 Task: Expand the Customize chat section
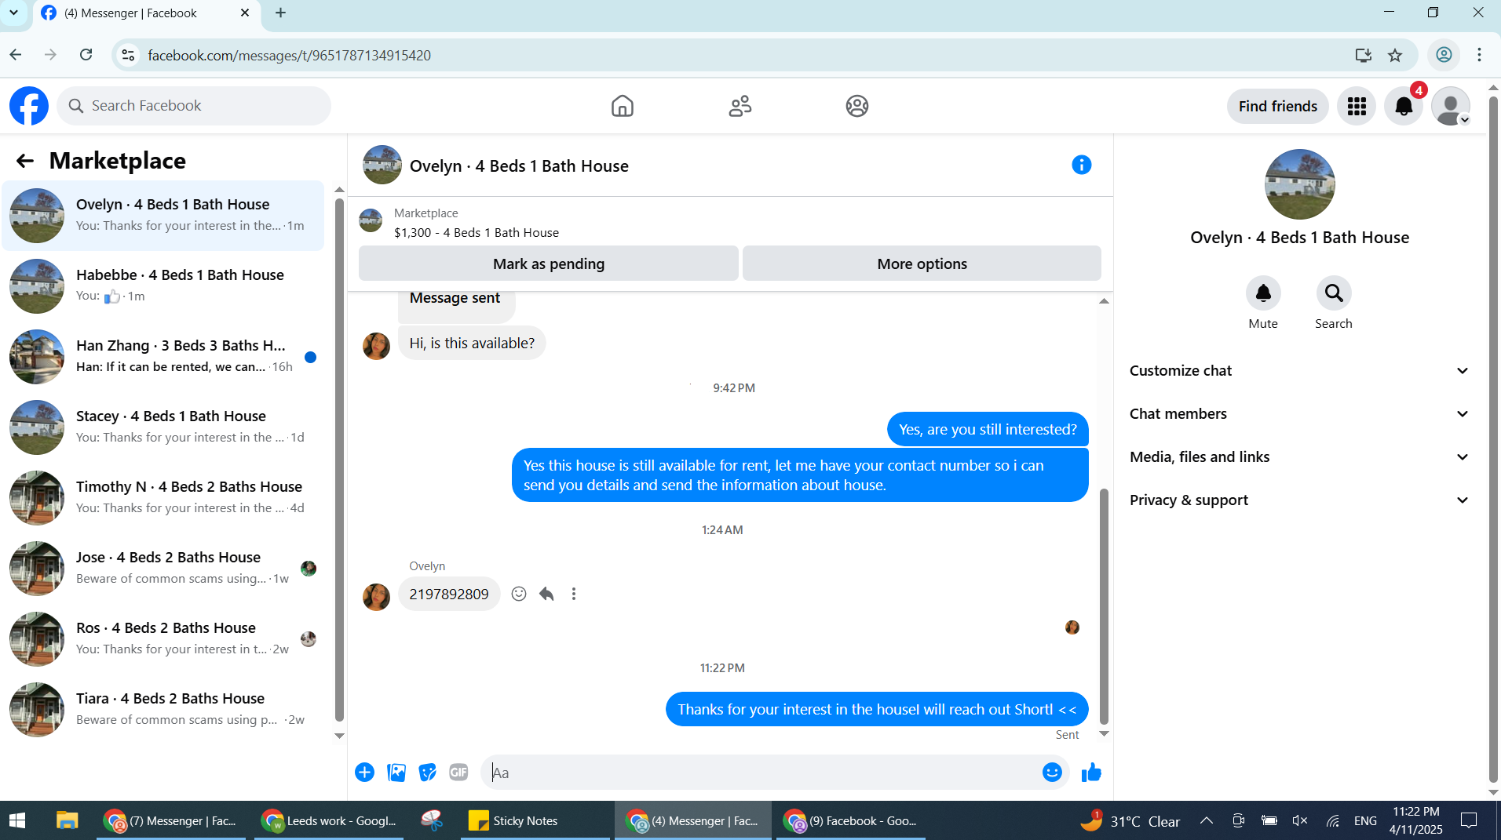coord(1299,371)
